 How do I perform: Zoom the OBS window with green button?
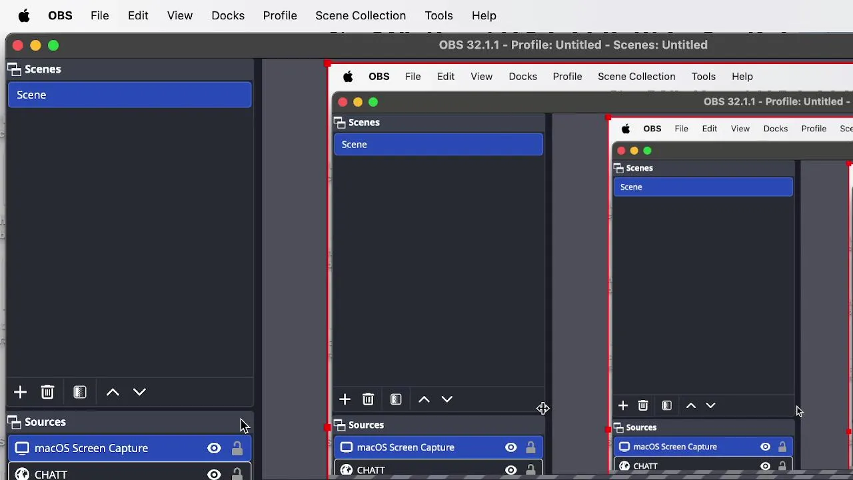(53, 45)
